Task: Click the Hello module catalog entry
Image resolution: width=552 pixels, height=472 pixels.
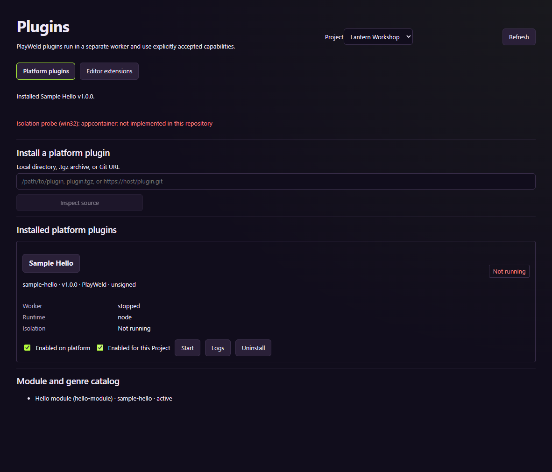Action: [104, 398]
